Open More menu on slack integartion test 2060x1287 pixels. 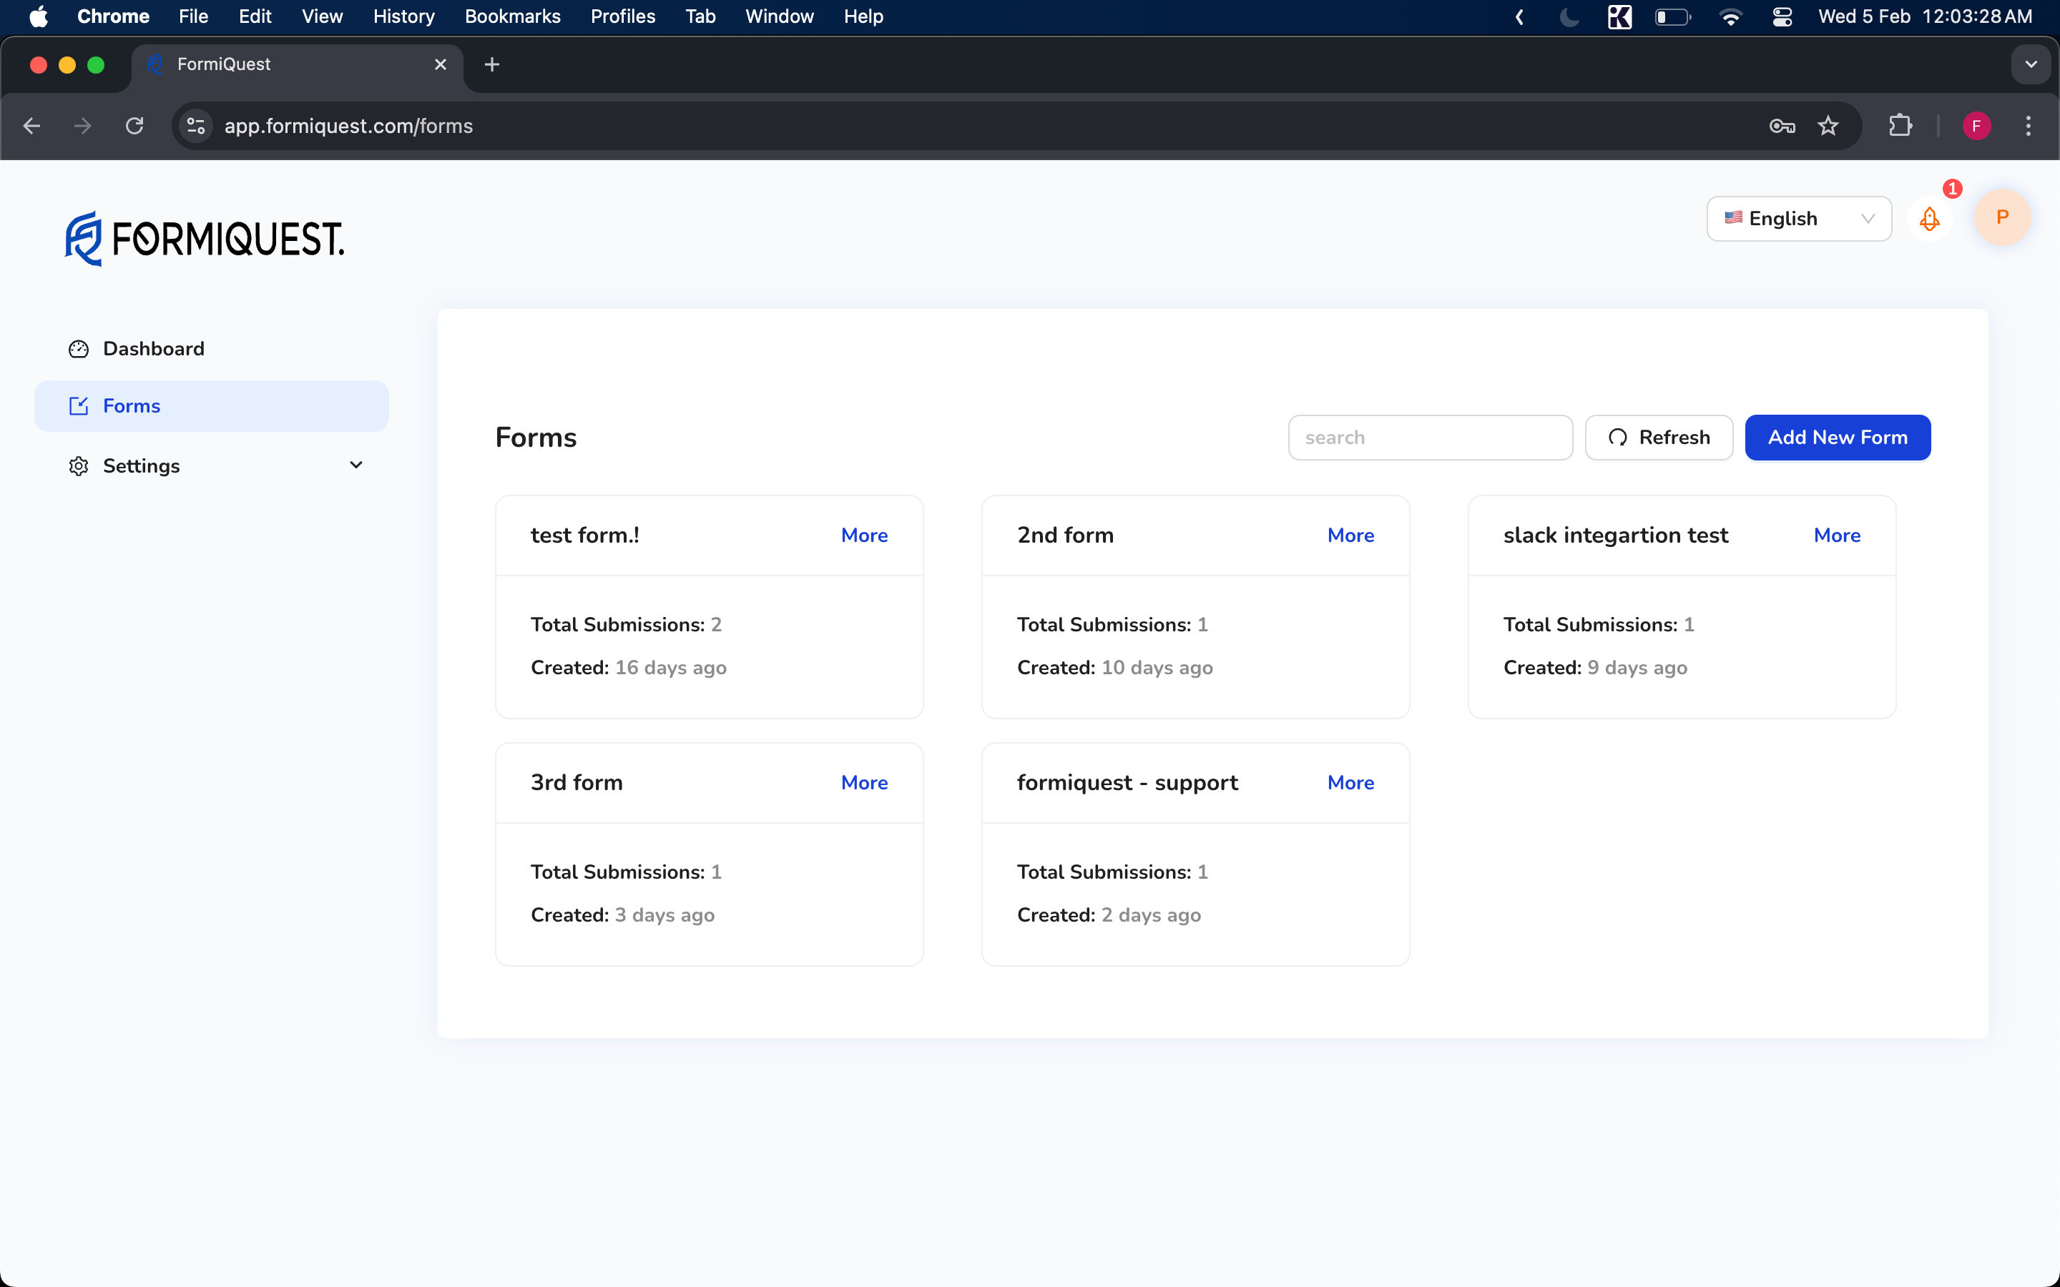[x=1837, y=536]
